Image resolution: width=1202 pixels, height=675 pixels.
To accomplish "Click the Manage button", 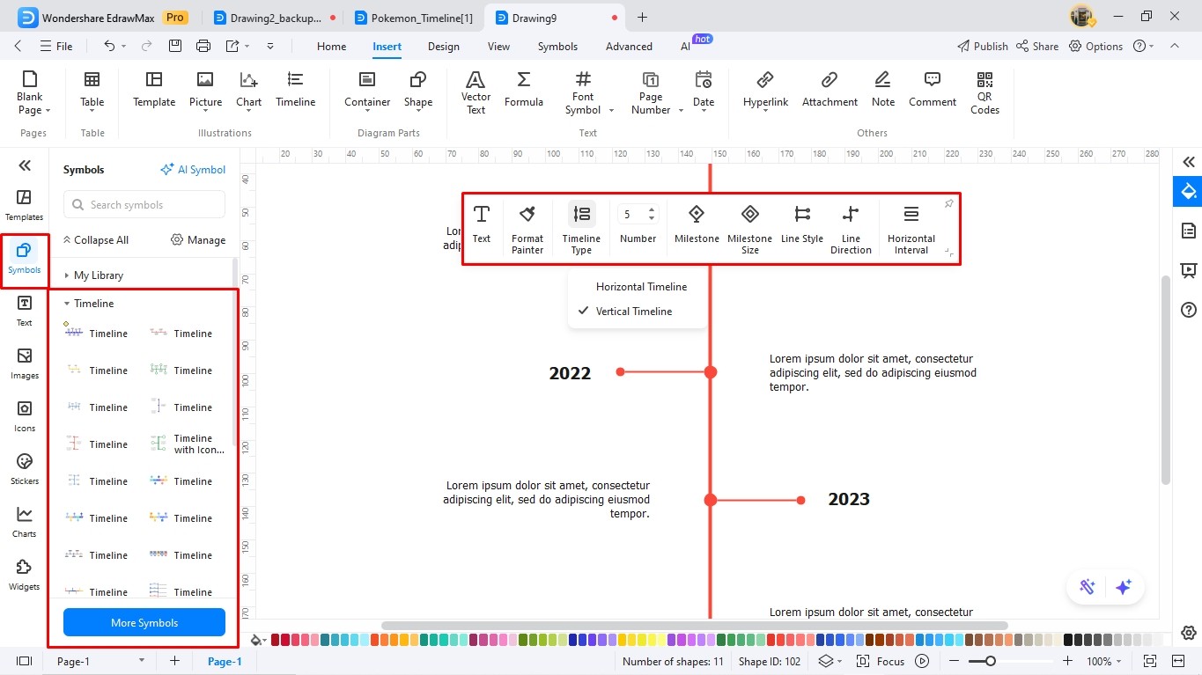I will point(197,239).
